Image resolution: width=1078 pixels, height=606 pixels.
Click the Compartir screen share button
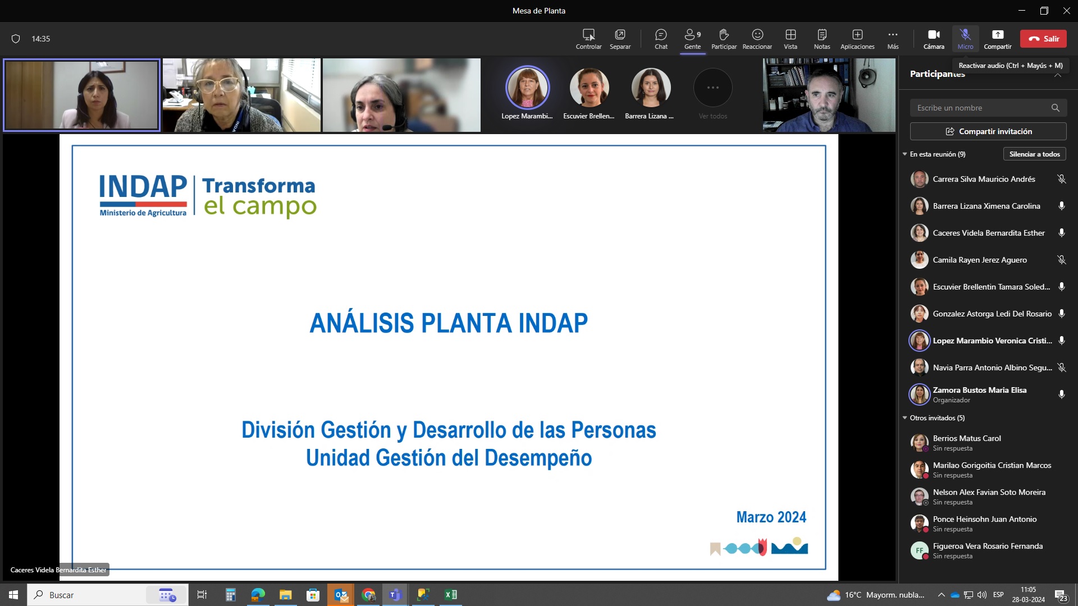click(x=997, y=39)
